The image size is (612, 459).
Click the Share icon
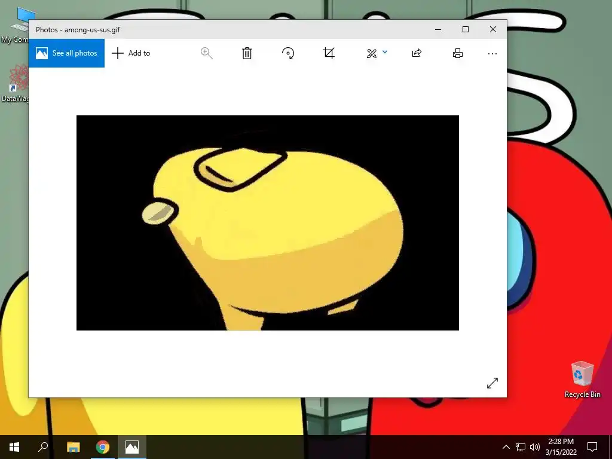coord(417,53)
